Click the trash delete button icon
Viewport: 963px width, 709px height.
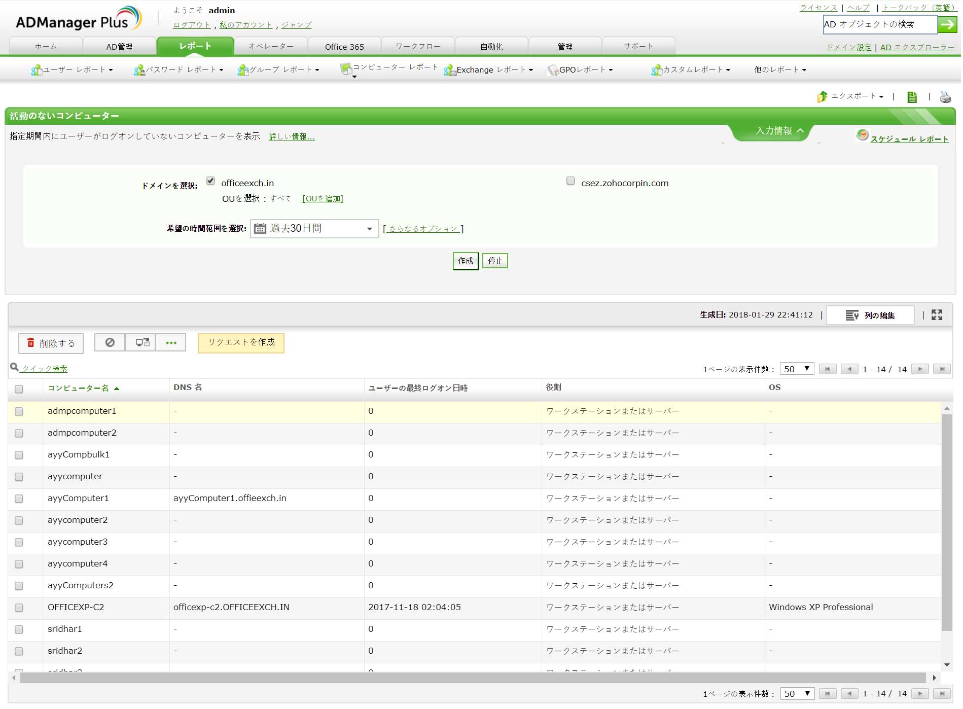[31, 344]
